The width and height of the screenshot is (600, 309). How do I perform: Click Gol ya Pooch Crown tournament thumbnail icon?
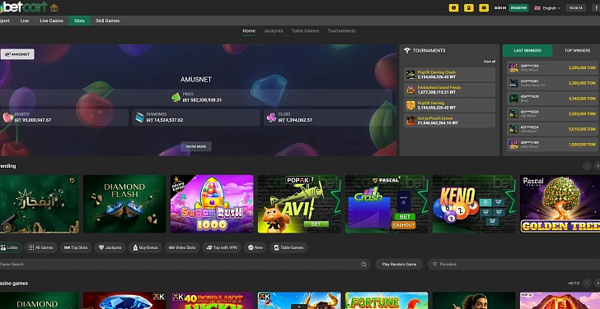(410, 121)
